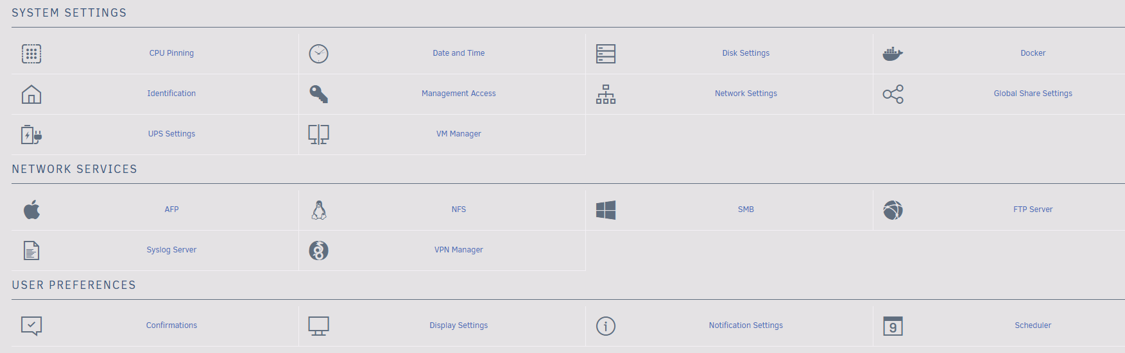Click the FTP Server globe icon
The width and height of the screenshot is (1125, 353).
click(893, 210)
